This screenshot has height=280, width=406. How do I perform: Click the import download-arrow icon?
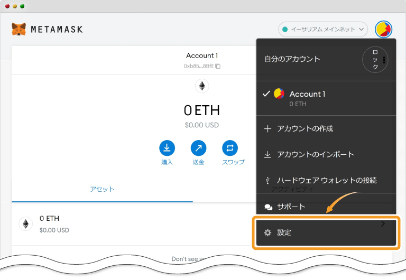[x=267, y=154]
